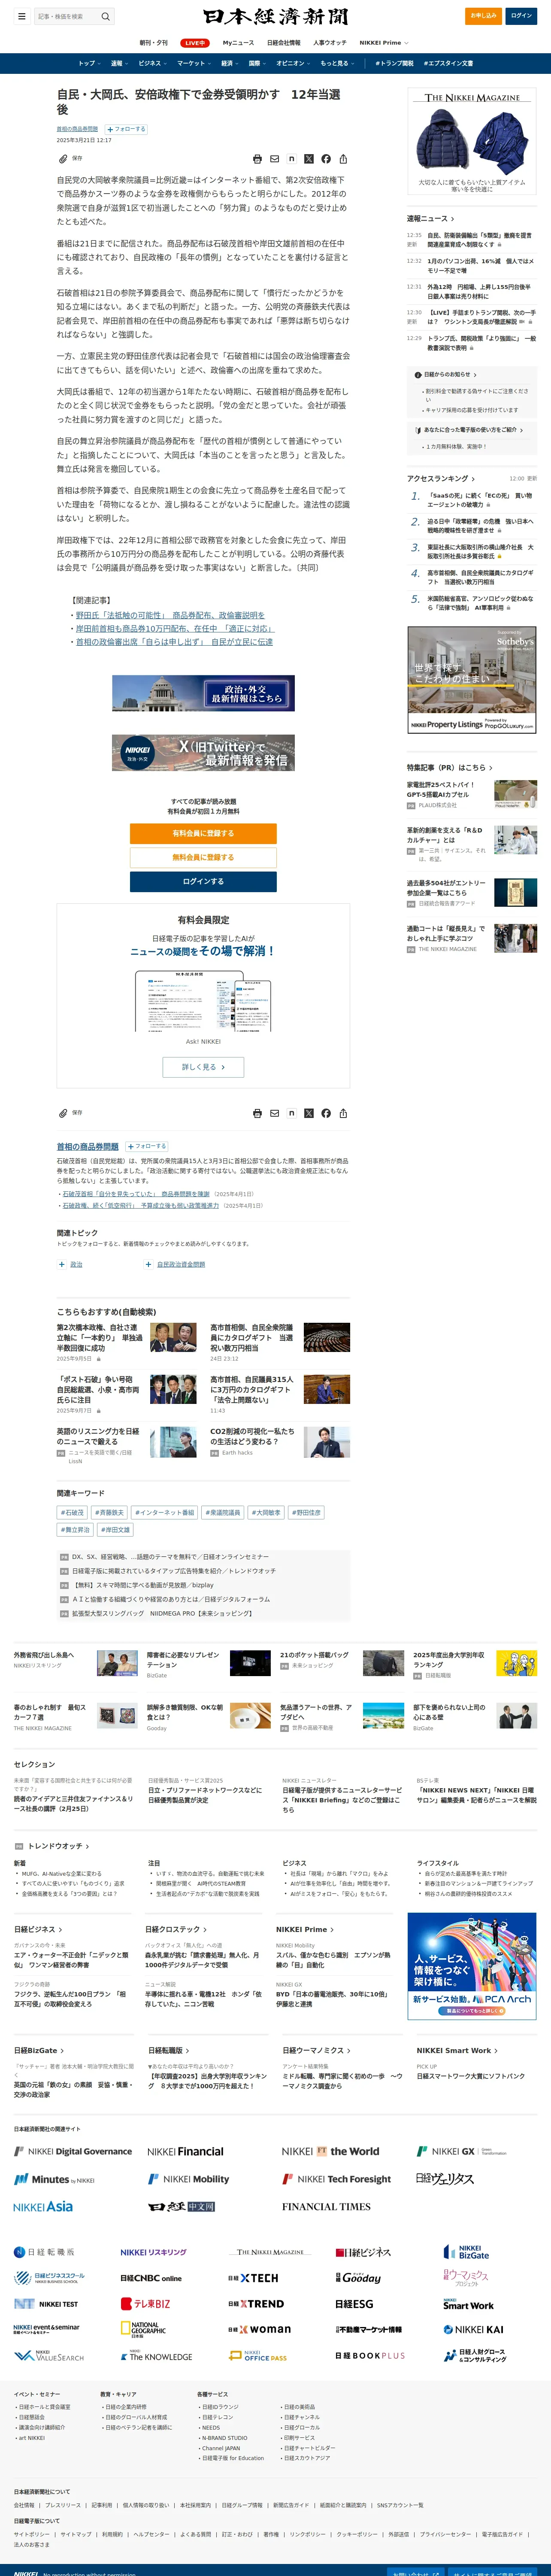Email article using the bottom mail icon

(275, 1113)
